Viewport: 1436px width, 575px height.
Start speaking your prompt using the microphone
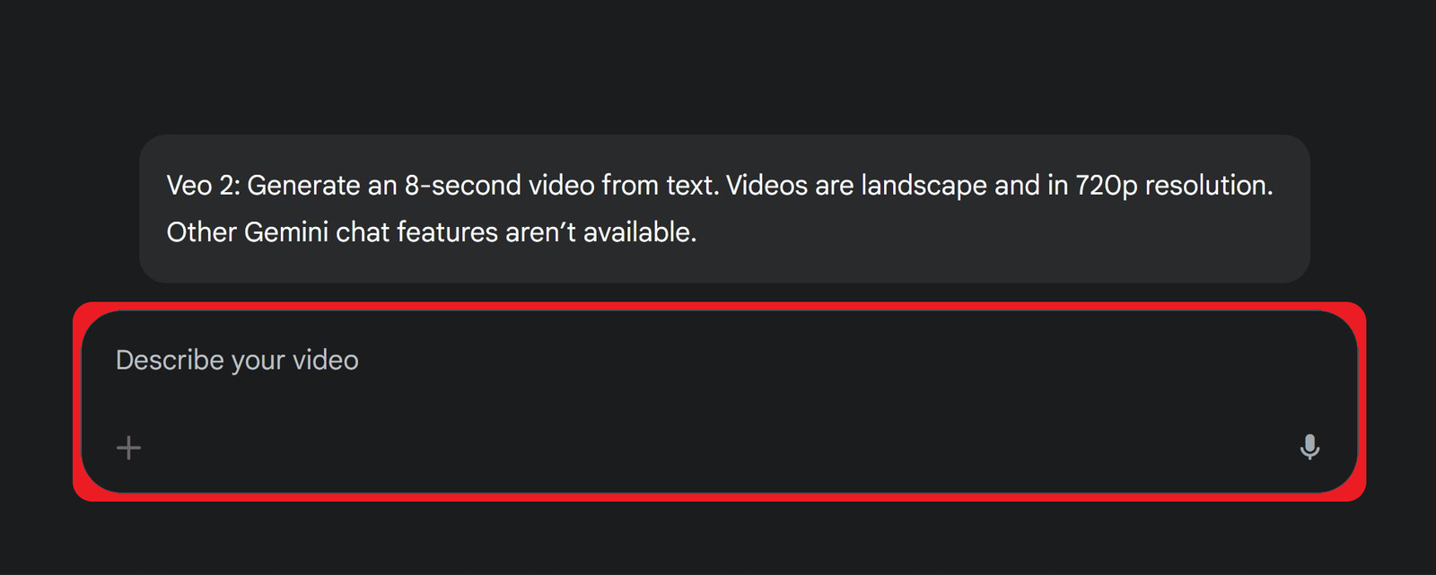click(x=1309, y=447)
